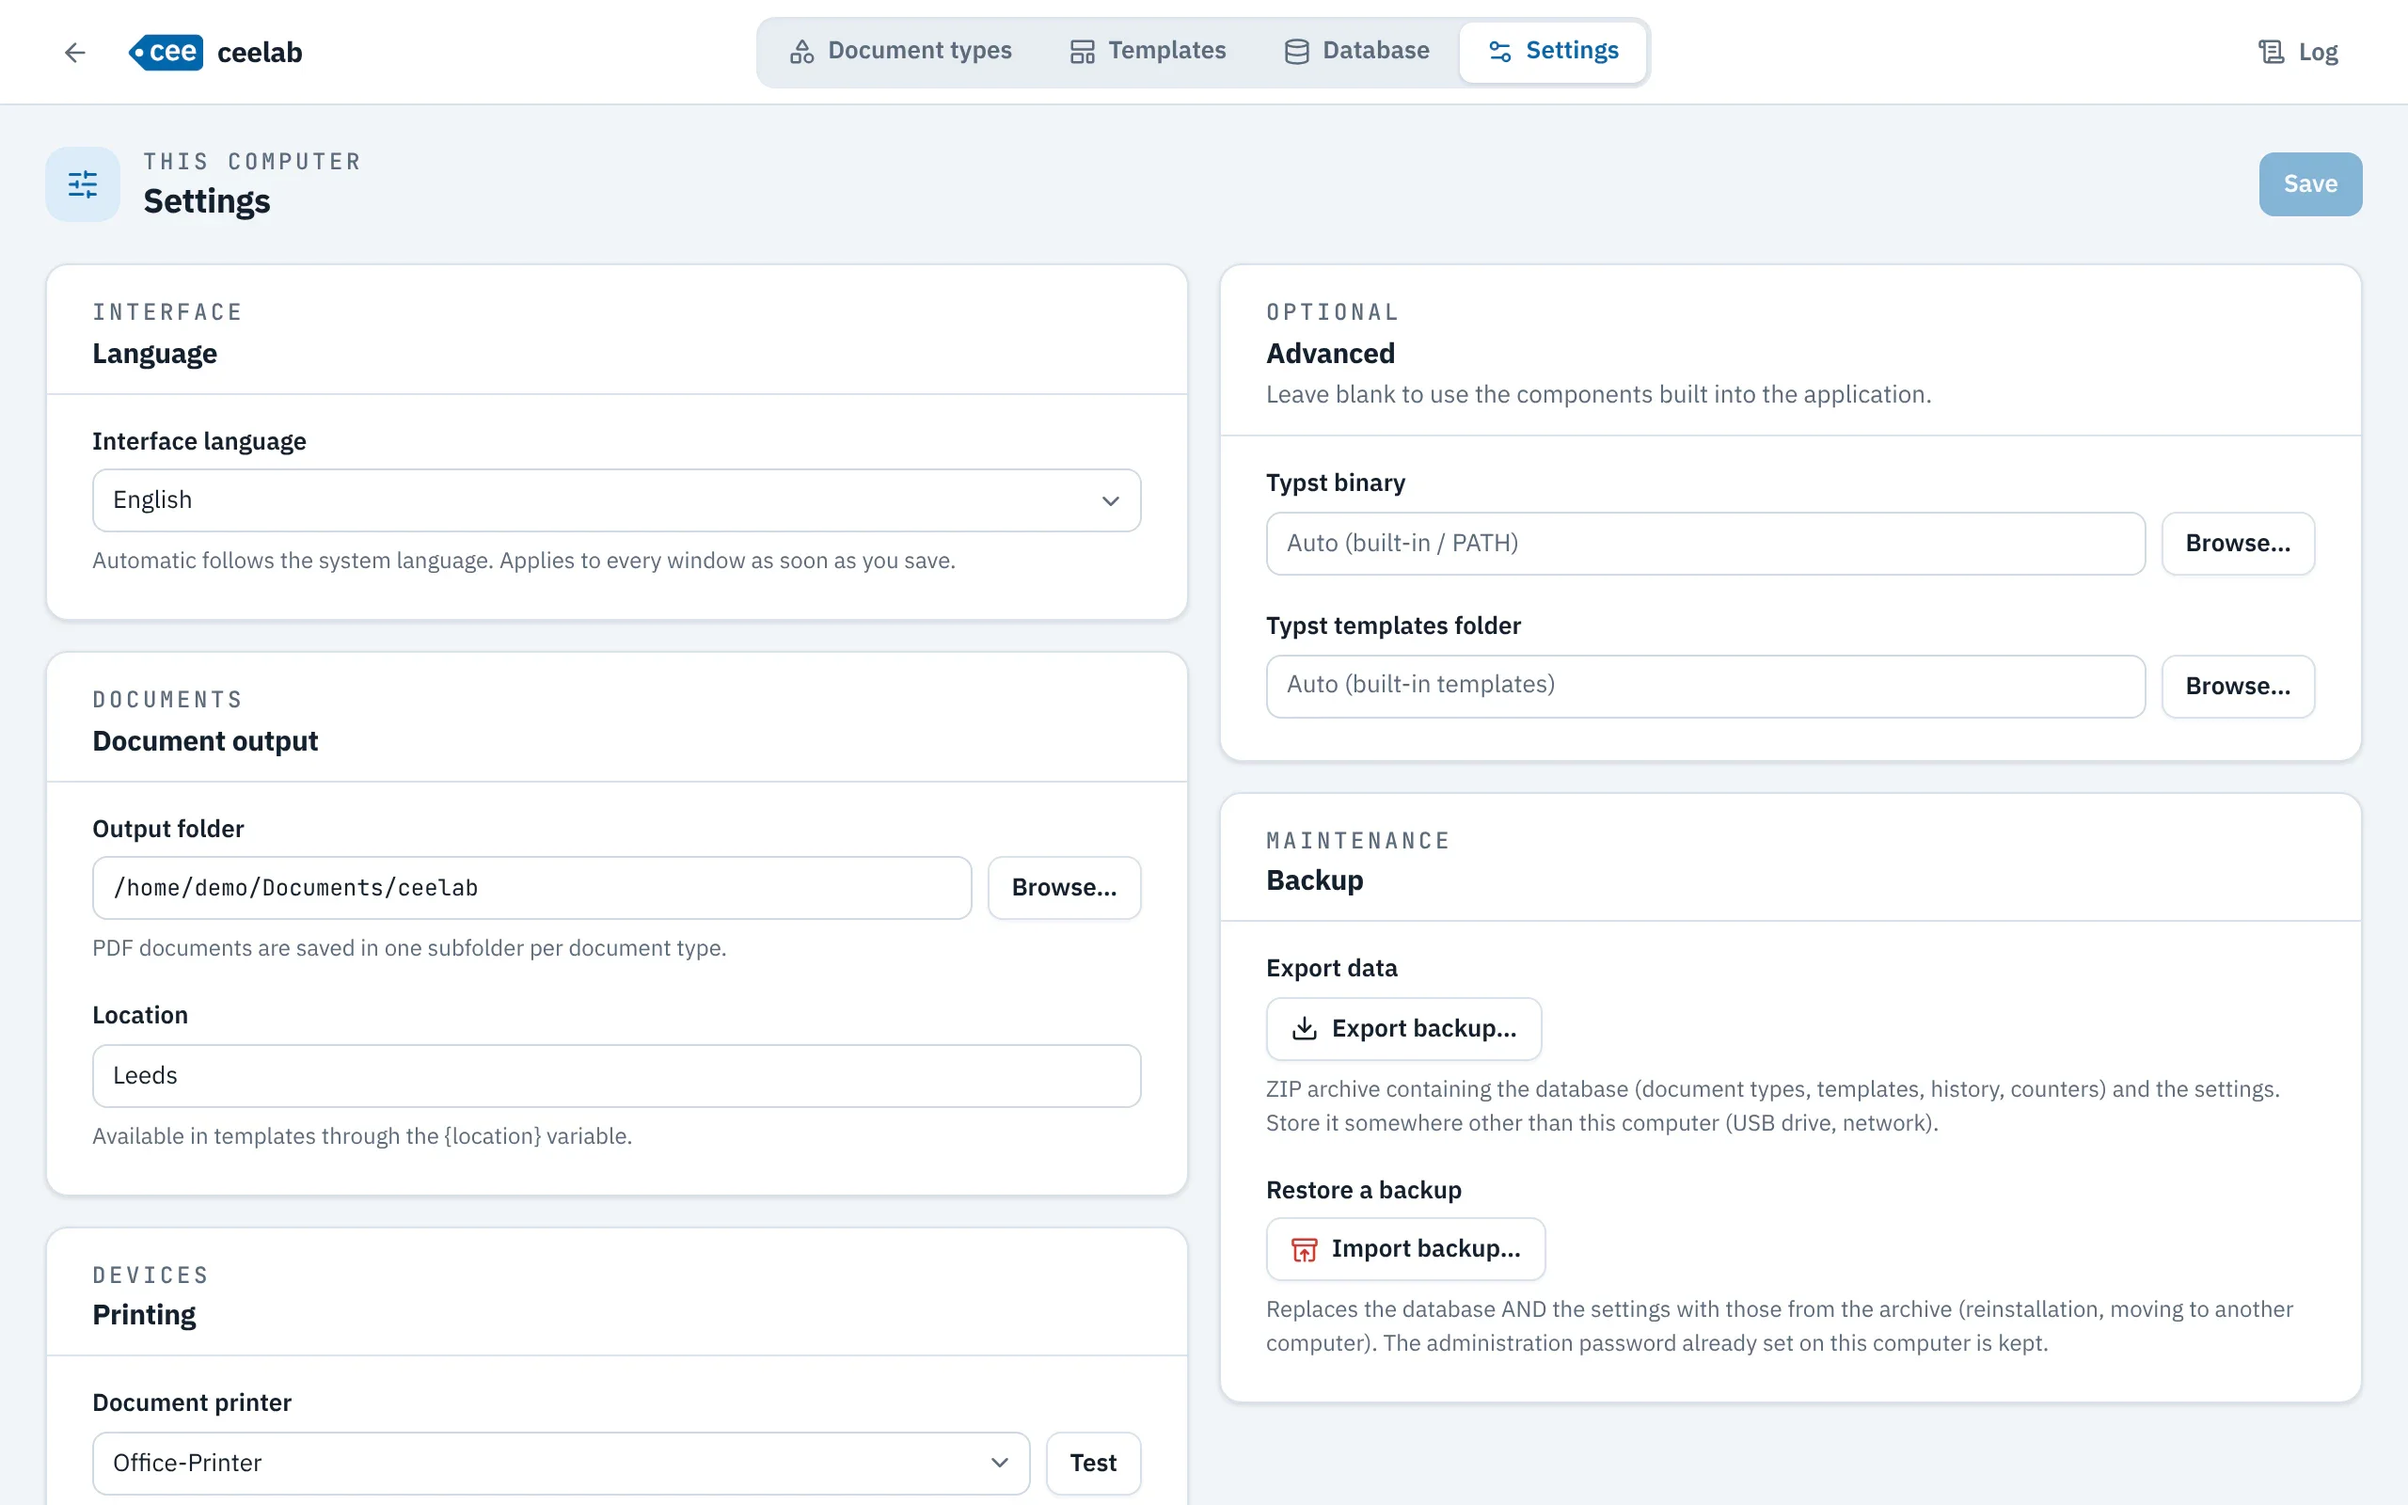Open the Interface language dropdown
This screenshot has width=2408, height=1505.
tap(617, 499)
